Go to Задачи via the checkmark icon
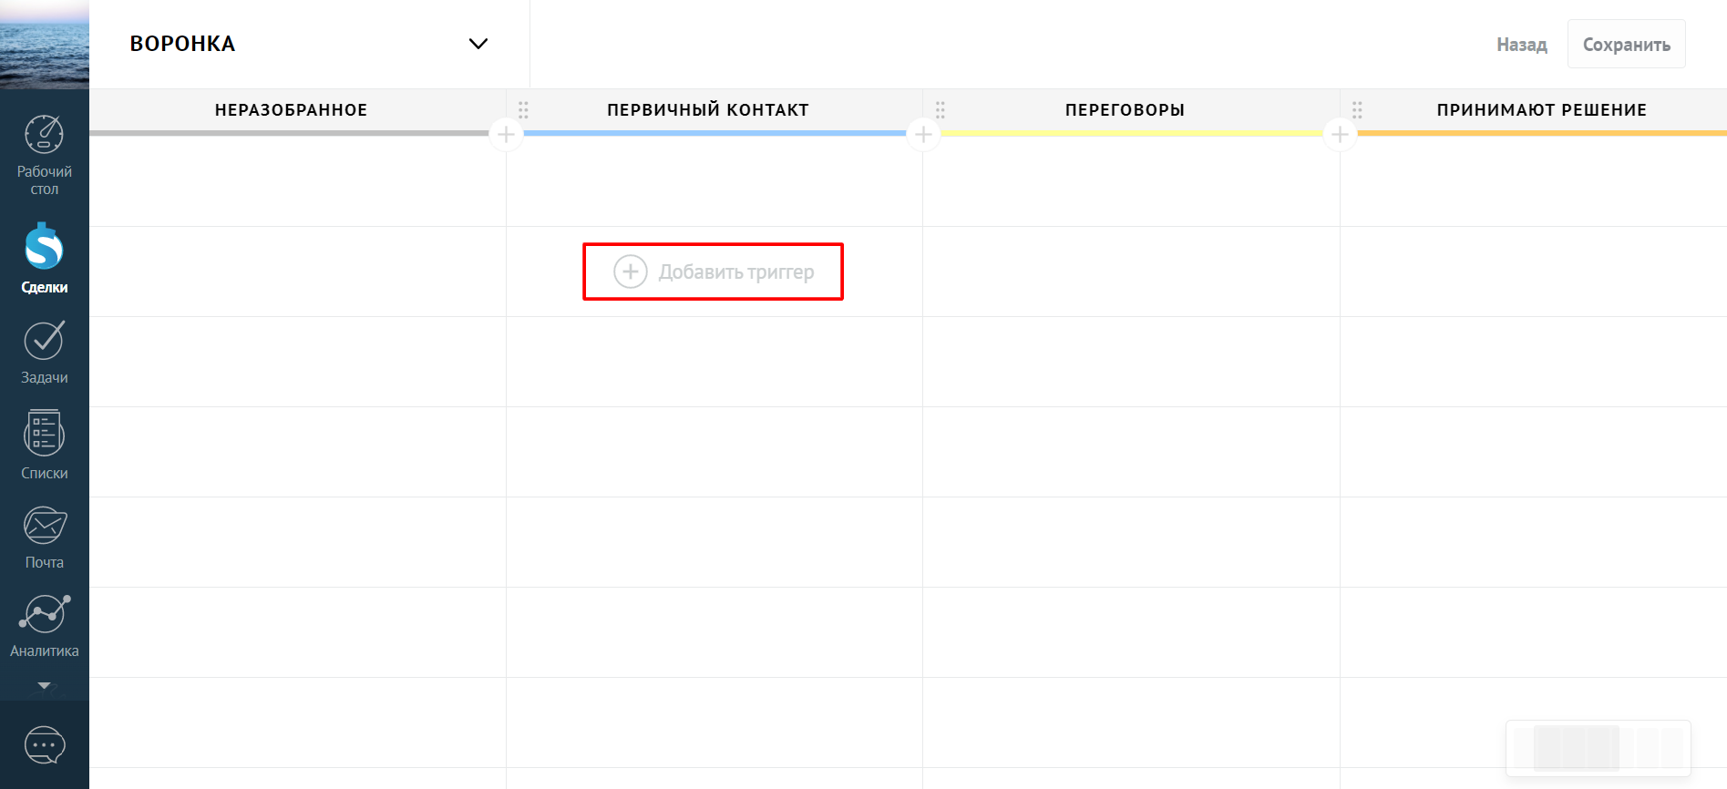Screen dimensions: 1727x789 (x=44, y=342)
